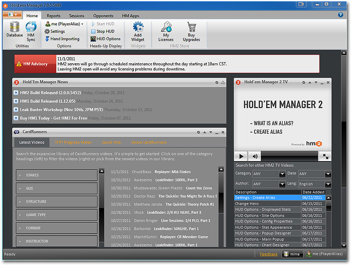This screenshot has width=351, height=265.
Task: Open CardRunners widget settings gear
Action: click(x=198, y=132)
